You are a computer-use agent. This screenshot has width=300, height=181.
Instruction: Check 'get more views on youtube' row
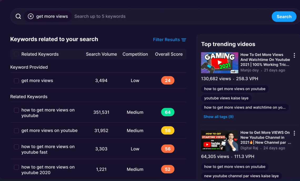17,131
